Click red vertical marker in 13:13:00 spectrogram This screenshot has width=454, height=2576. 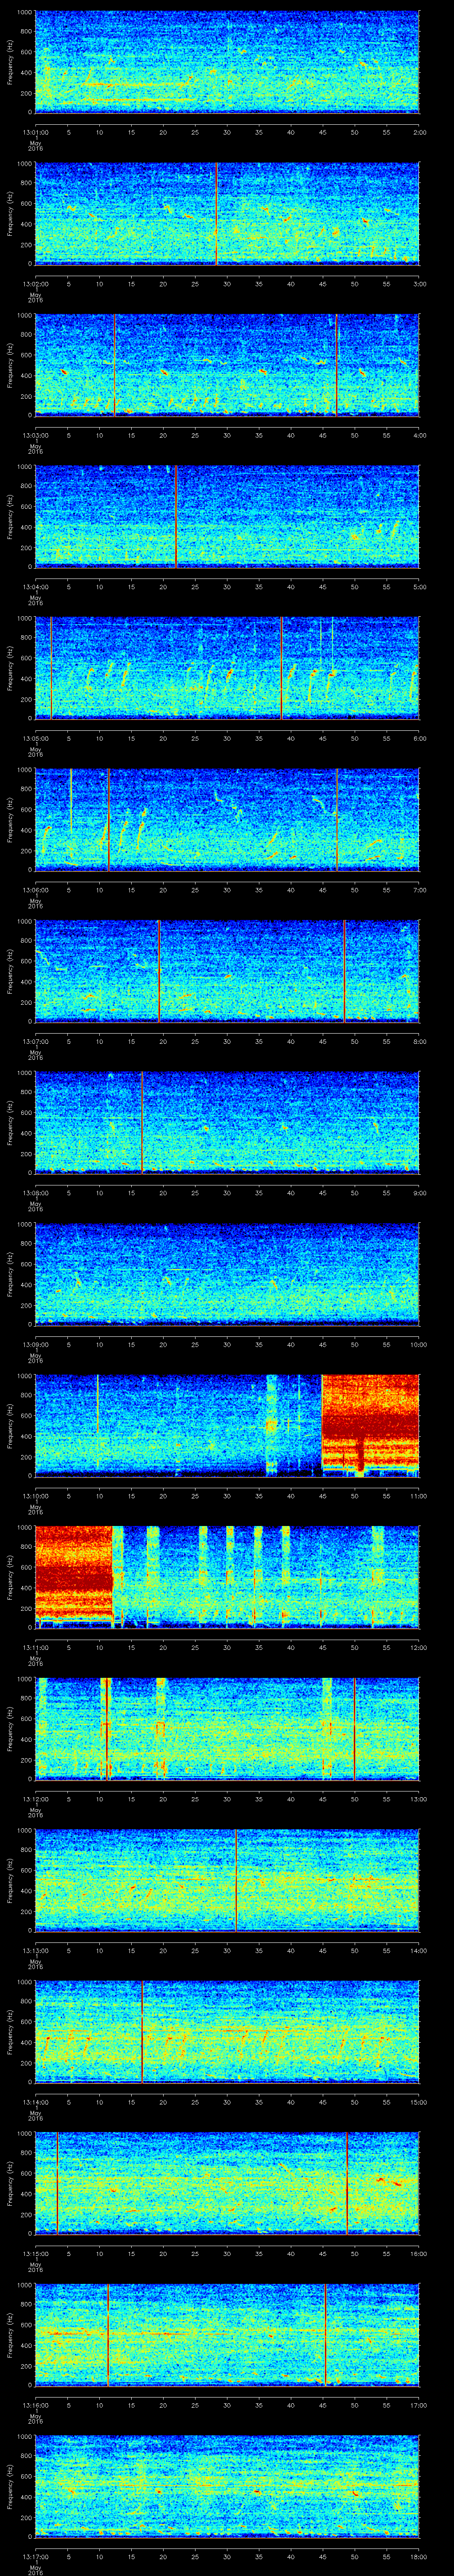coord(236,1881)
